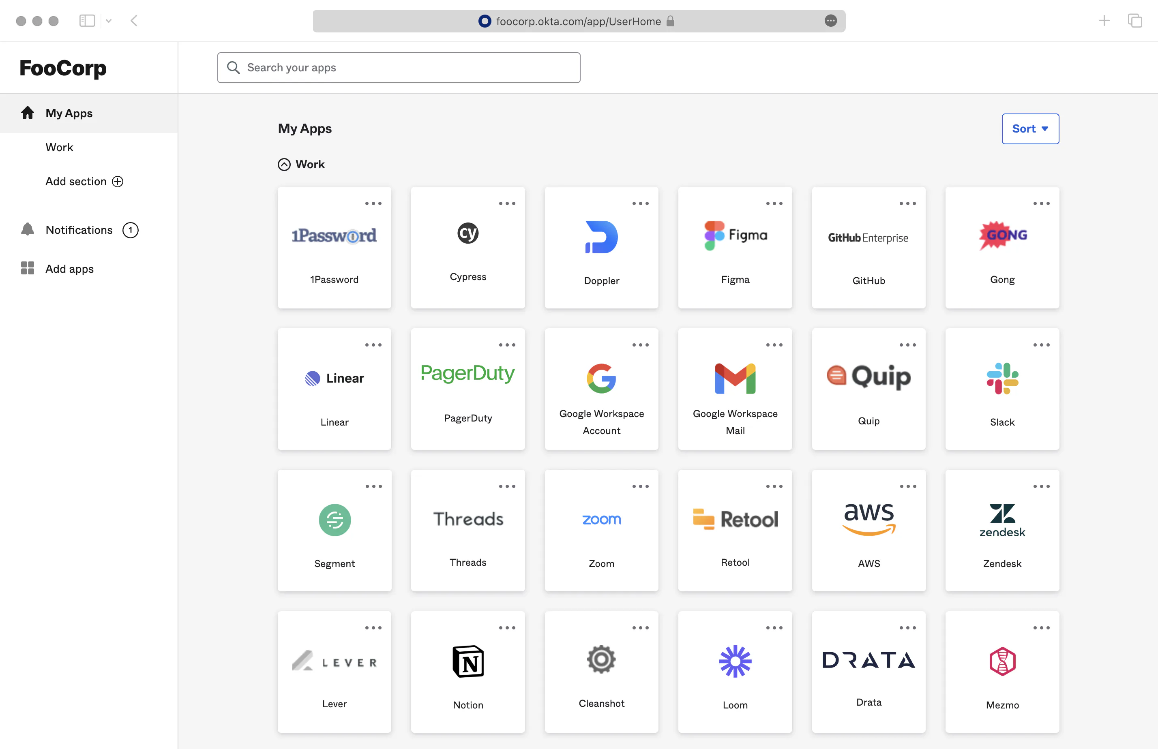Launch the Cypress app
Viewport: 1158px width, 749px height.
coord(467,247)
